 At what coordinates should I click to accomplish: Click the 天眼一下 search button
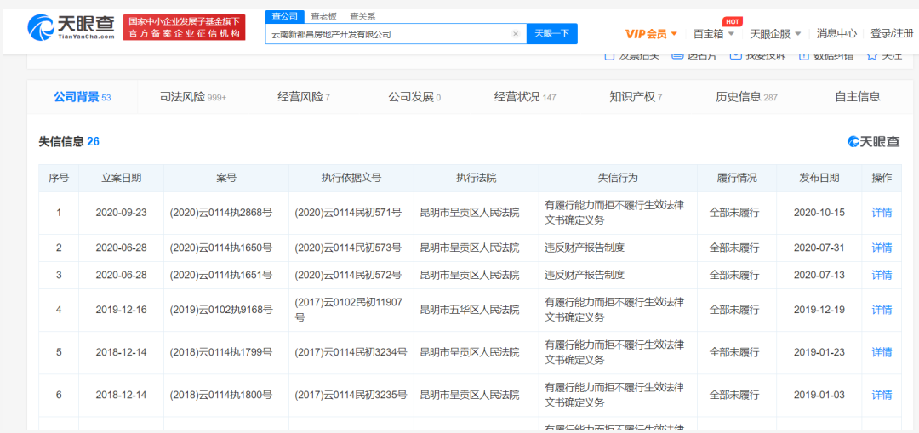click(552, 34)
